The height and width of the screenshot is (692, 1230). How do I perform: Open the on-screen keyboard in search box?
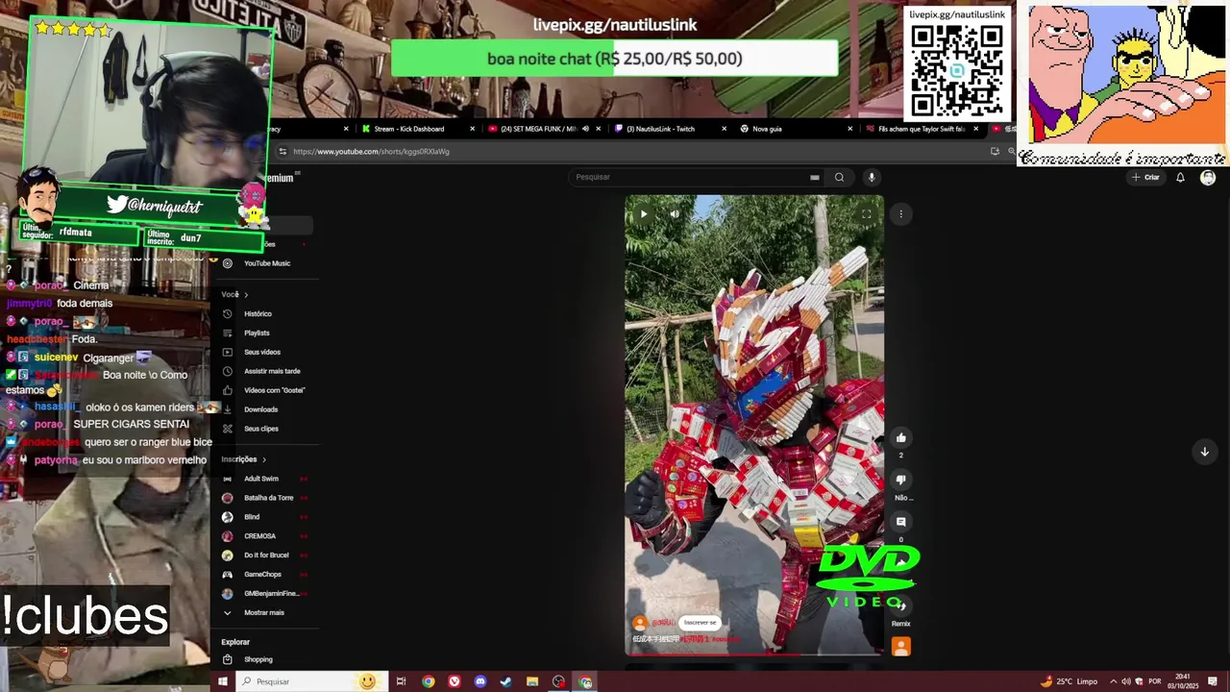[814, 177]
